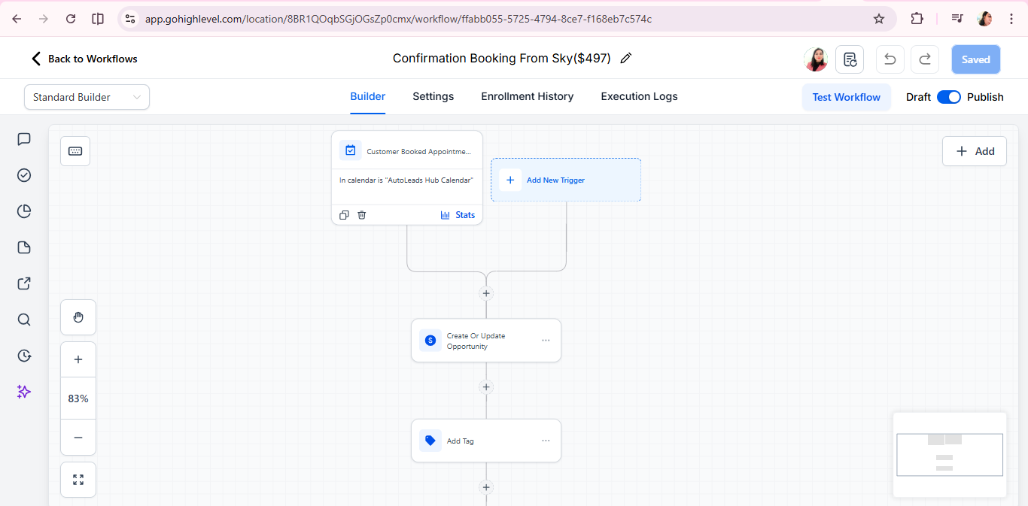1028x506 pixels.
Task: Click the pencil icon to rename workflow
Action: click(x=625, y=59)
